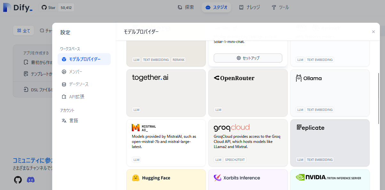Click the GroqCloud description text
The image size is (385, 190).
coord(247,142)
